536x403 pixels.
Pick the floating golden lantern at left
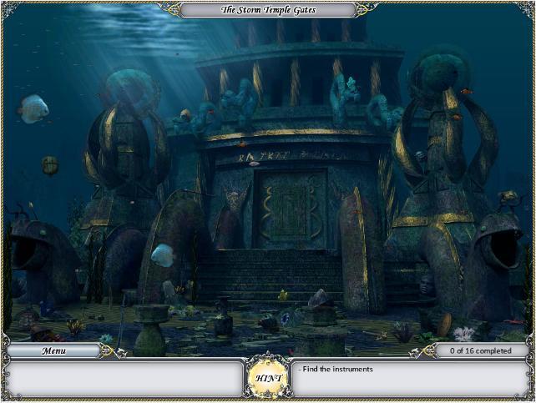(50, 166)
